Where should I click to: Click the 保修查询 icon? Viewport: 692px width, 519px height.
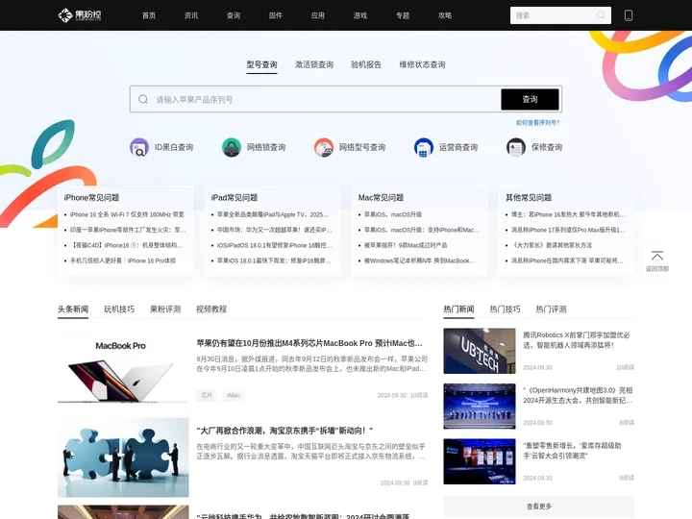pos(516,147)
